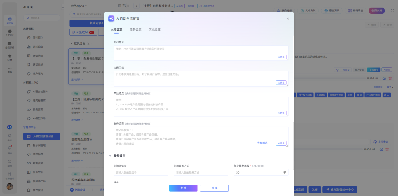Open AI语音机器人 in sidebar
Screen dimensions: 398x196
click(40, 91)
